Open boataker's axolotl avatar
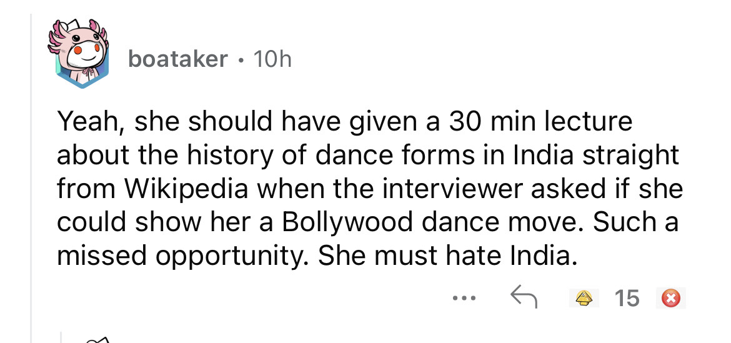 (79, 55)
